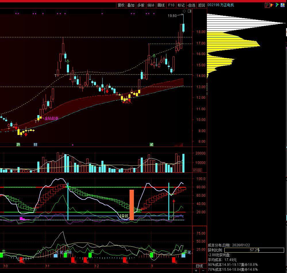Click the 备钱 label in indicator pane

click(124, 216)
